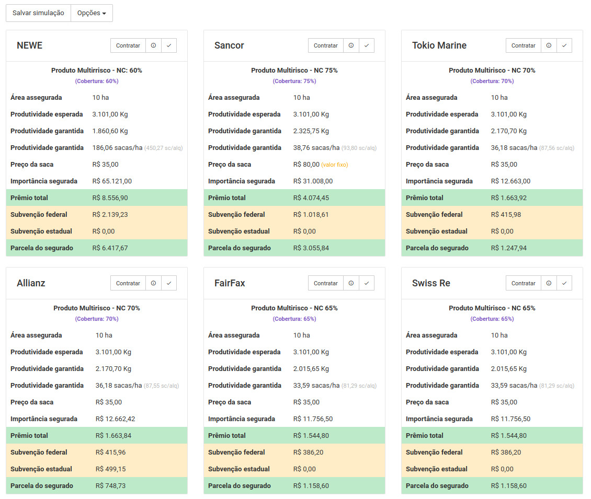Toggle the checkmark on Tokio Marine card
Viewport: 591px width, 499px height.
pyautogui.click(x=564, y=45)
